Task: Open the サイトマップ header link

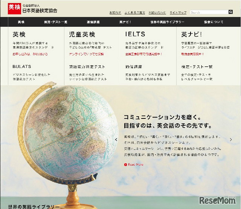Action: click(x=178, y=12)
